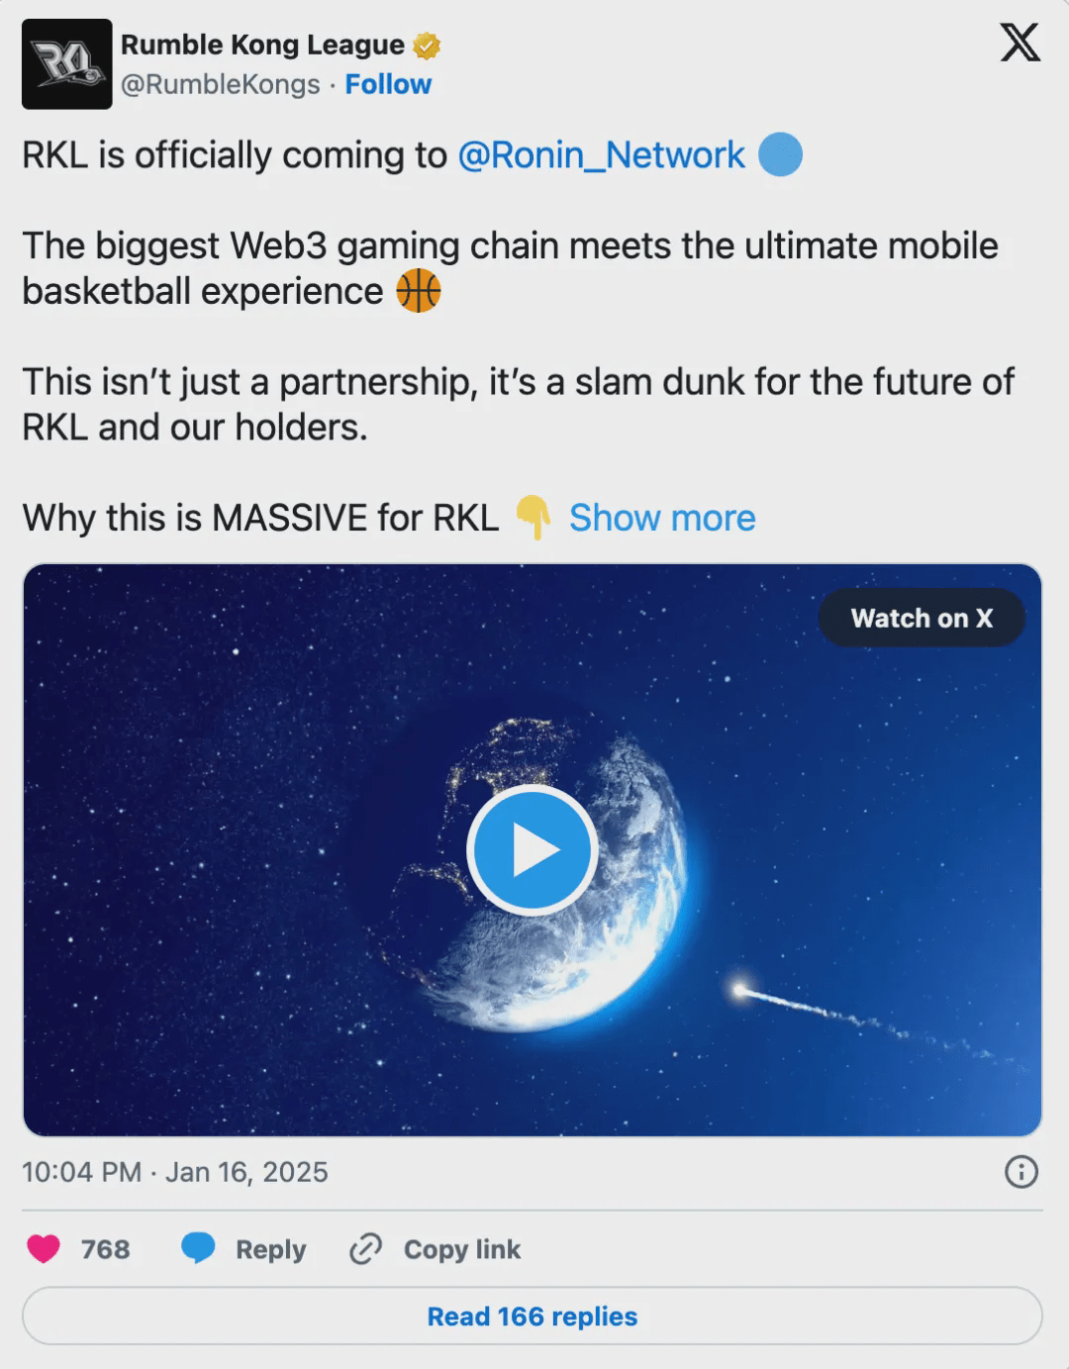Viewport: 1069px width, 1369px height.
Task: Click the 768 likes count
Action: click(105, 1249)
